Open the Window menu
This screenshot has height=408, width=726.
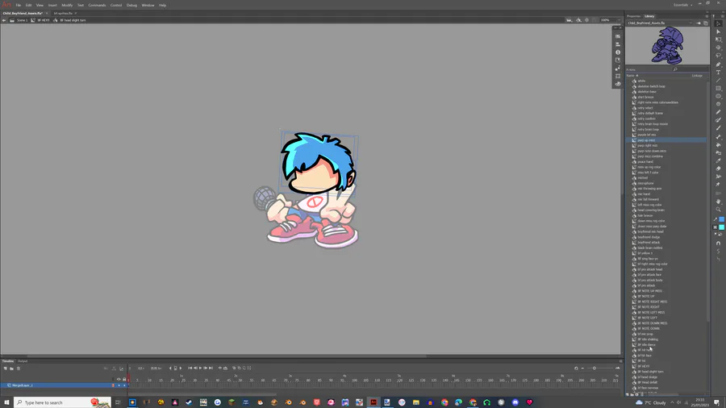click(x=148, y=5)
